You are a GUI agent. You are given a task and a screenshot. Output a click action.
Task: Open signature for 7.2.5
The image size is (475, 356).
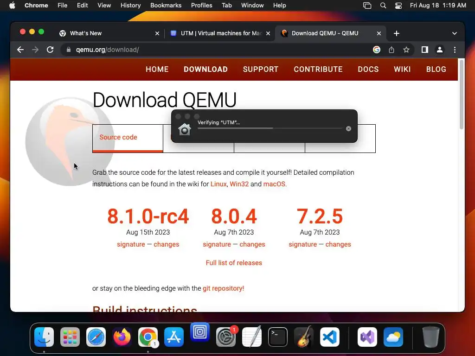(x=302, y=244)
